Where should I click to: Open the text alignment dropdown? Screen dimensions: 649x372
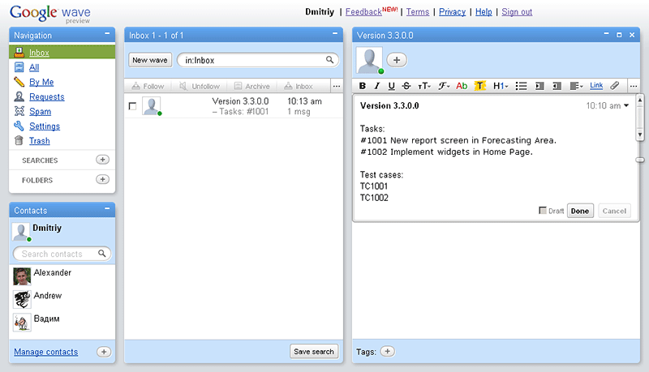[576, 86]
